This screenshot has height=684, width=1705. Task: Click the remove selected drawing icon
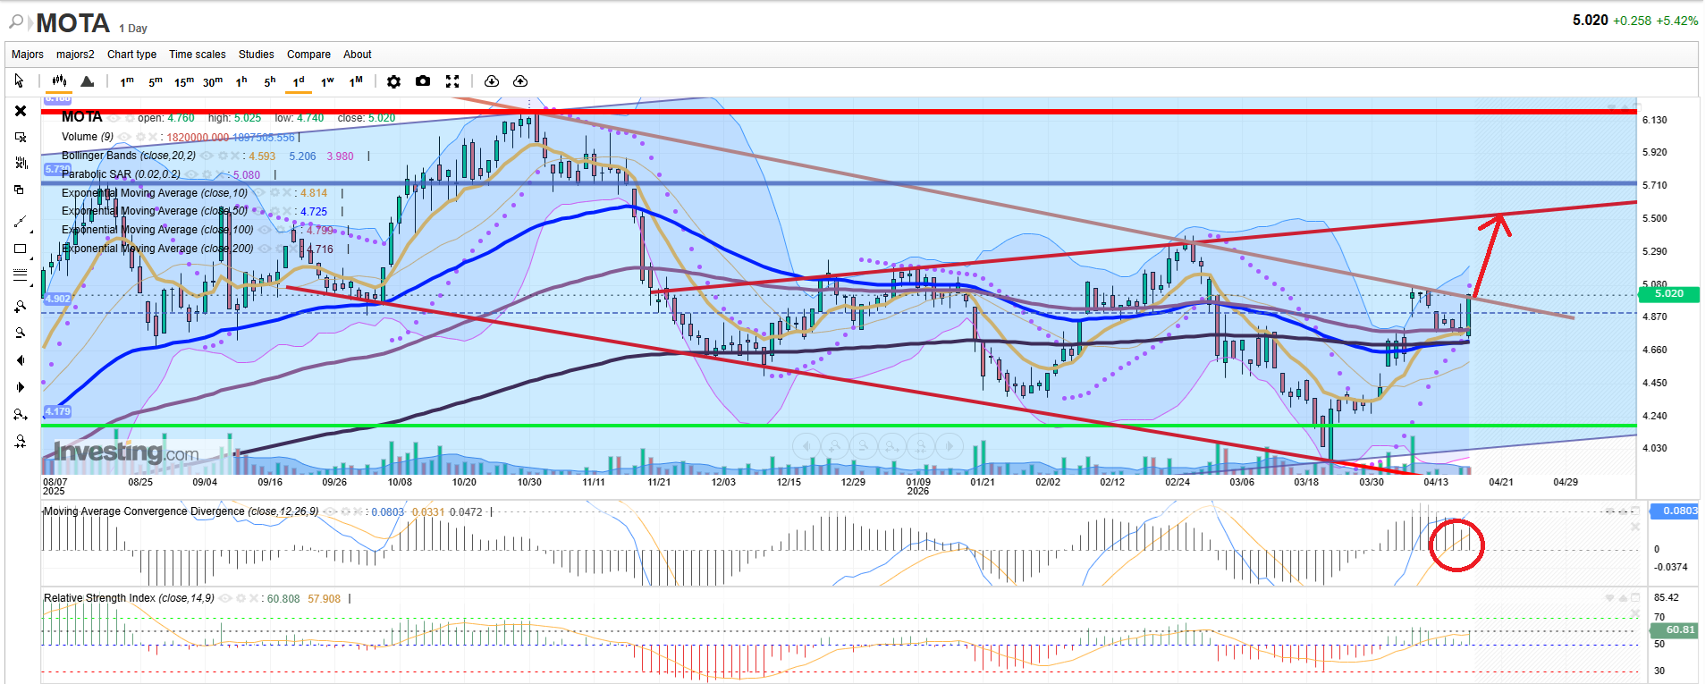[x=21, y=138]
